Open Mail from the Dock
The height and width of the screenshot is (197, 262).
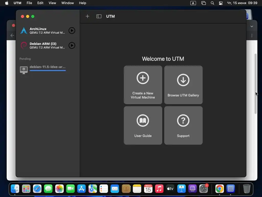point(115,189)
